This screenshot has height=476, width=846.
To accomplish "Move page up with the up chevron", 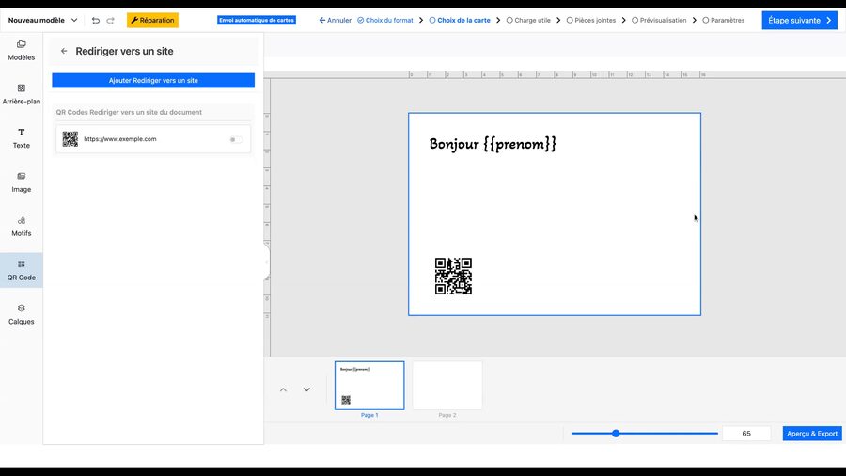I will [283, 389].
